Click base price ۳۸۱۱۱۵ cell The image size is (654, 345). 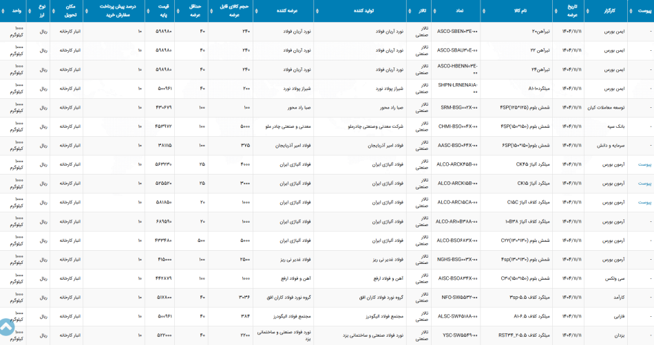pyautogui.click(x=165, y=146)
